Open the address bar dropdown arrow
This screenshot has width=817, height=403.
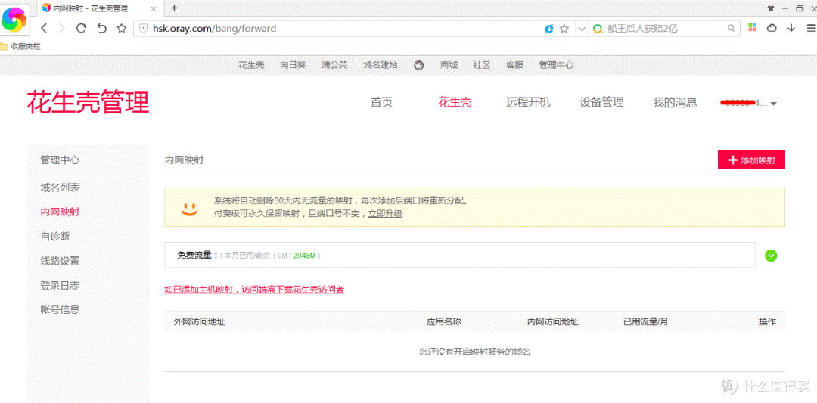pyautogui.click(x=582, y=29)
